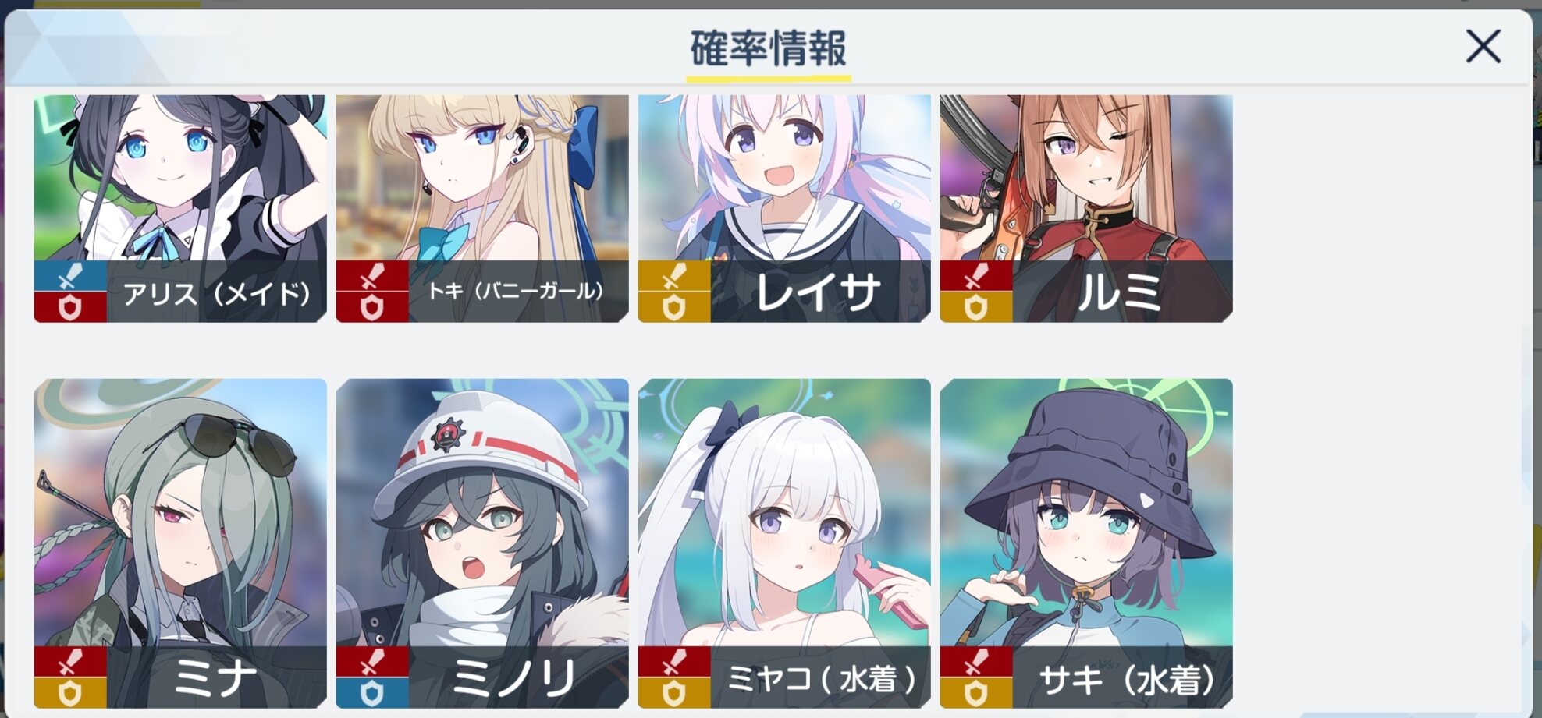The height and width of the screenshot is (718, 1542).
Task: Open ミヤコ（水着） character portrait
Action: coord(784,543)
